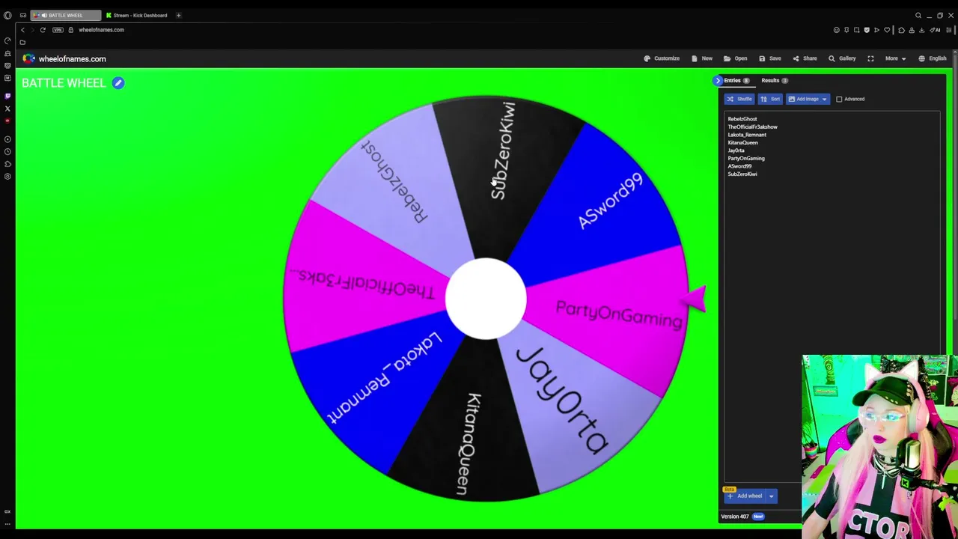The height and width of the screenshot is (539, 958).
Task: Spin the wheel by clicking its white center
Action: pos(486,299)
